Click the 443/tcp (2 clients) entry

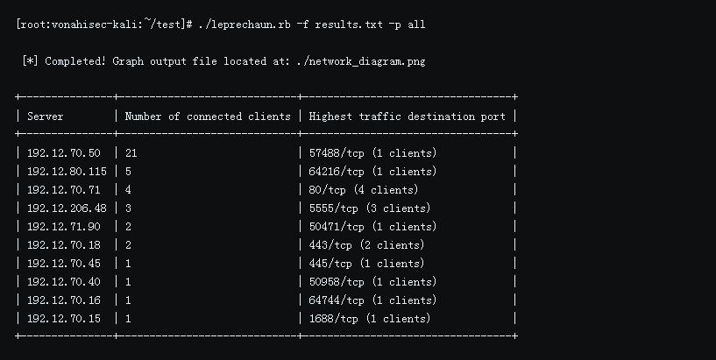point(366,245)
